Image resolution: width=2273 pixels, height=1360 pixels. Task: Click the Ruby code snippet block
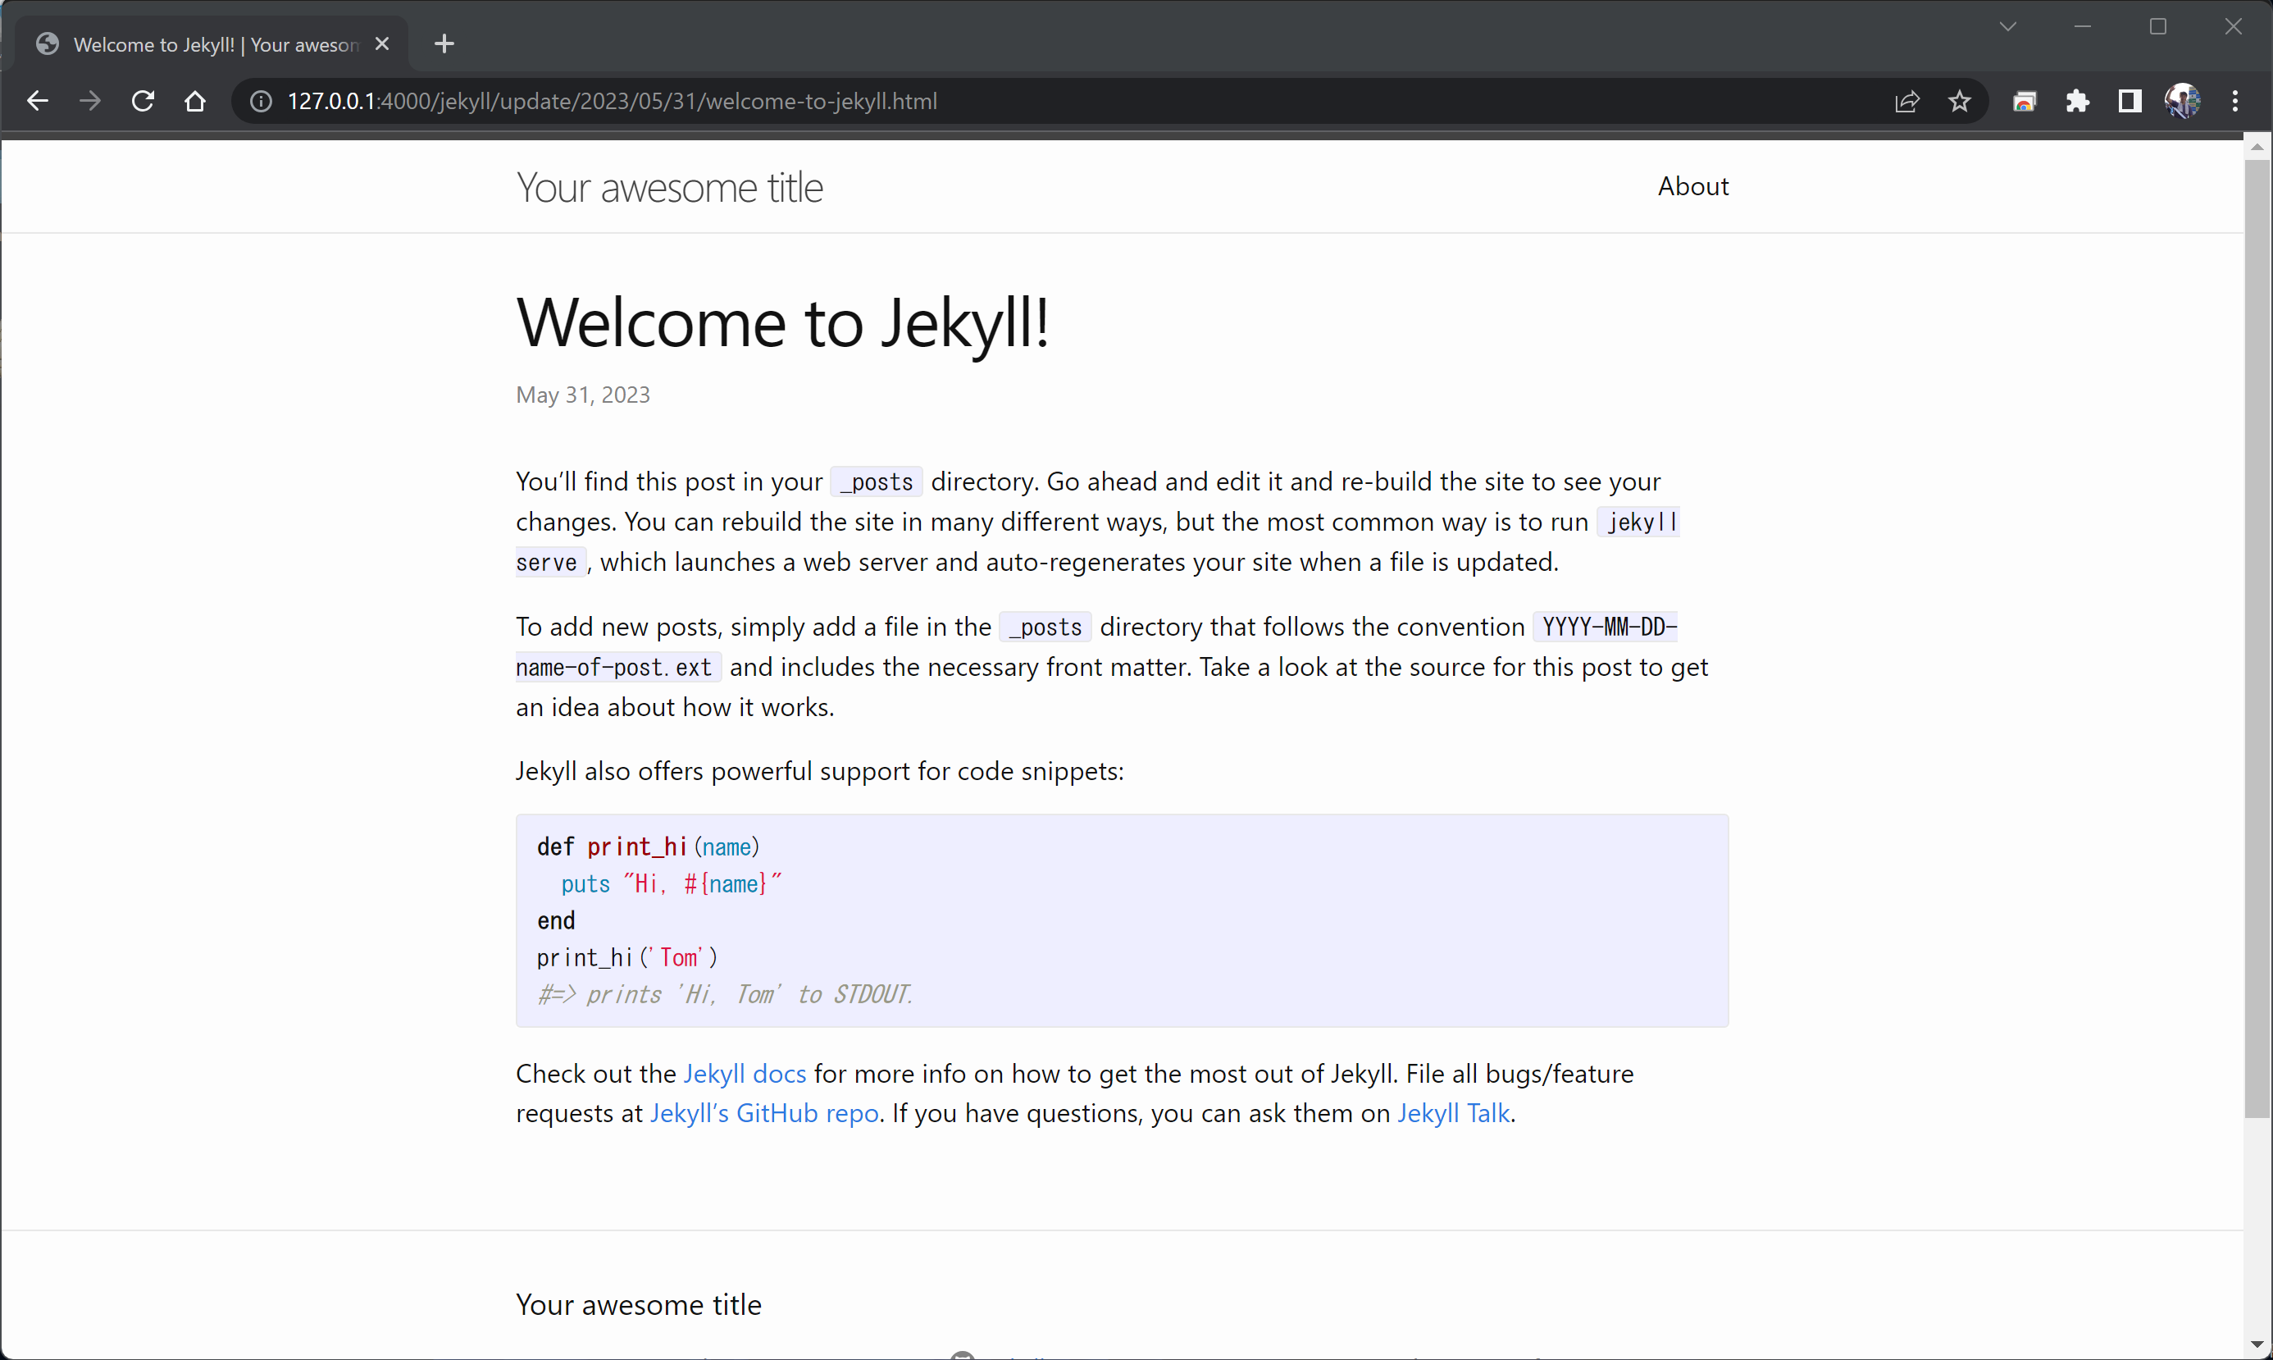pos(1122,920)
